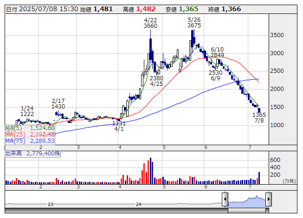
Task: Click the 1365 7/8 low label
Action: pos(259,118)
